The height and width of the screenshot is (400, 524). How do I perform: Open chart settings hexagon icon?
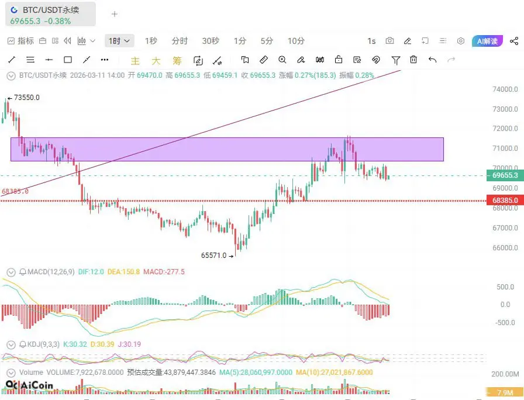[461, 41]
